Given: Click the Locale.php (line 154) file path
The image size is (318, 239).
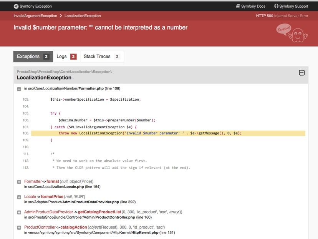Looking at the screenshot, I should pyautogui.click(x=62, y=187).
